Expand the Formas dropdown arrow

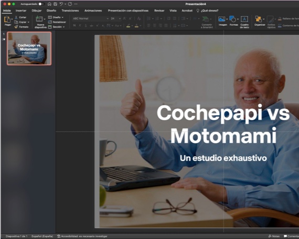coord(238,19)
